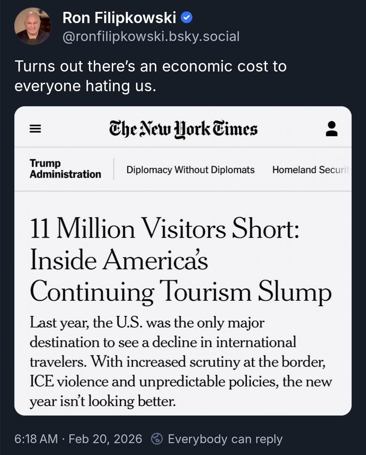Viewport: 366px width, 455px height.
Task: Click the Feb 20, 2026 post date
Action: tap(105, 439)
